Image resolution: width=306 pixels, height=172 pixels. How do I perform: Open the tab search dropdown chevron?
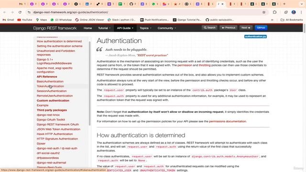point(302,4)
